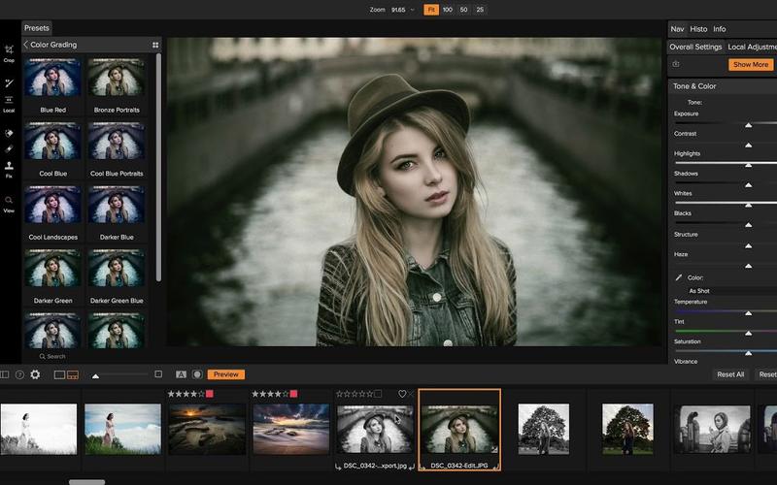Select the Clone Stamp Fix tool
This screenshot has height=485, width=777.
[x=9, y=166]
